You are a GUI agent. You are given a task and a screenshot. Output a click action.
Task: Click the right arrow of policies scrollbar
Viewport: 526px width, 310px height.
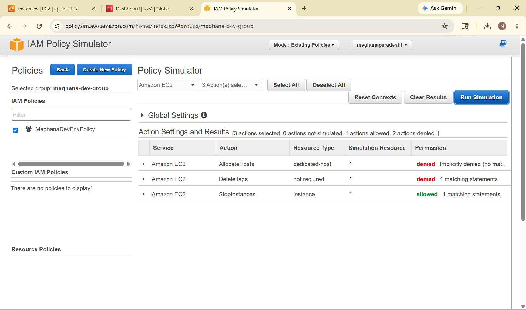129,164
